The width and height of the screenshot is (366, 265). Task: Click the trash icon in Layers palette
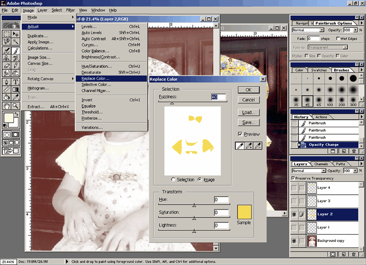(354, 254)
